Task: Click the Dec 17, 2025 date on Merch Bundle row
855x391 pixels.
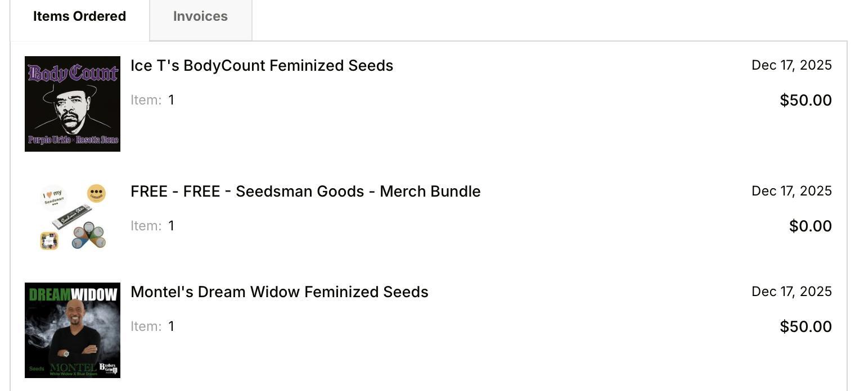Action: (x=791, y=191)
